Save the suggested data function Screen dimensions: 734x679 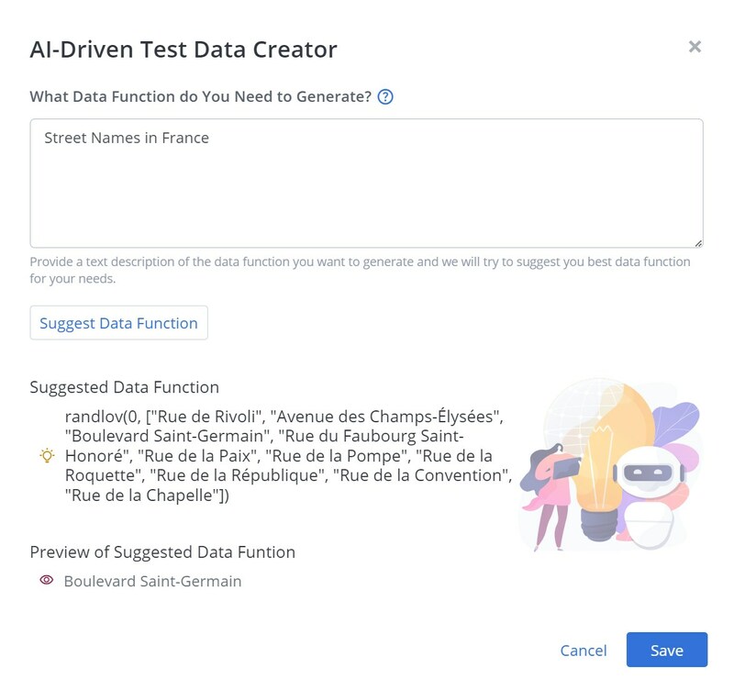pos(667,650)
